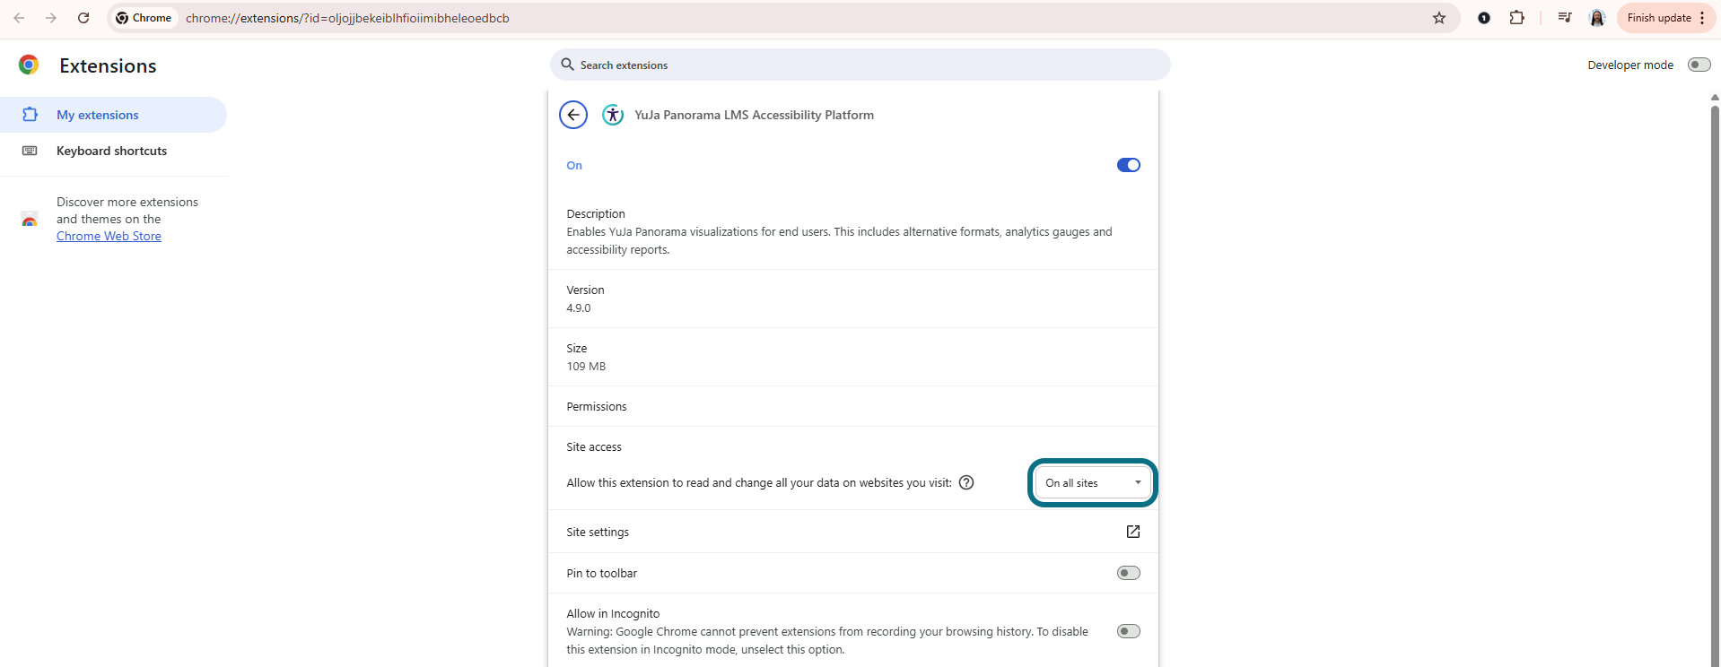The height and width of the screenshot is (667, 1721).
Task: Click the Chrome logo beside Extensions
Action: pos(29,65)
